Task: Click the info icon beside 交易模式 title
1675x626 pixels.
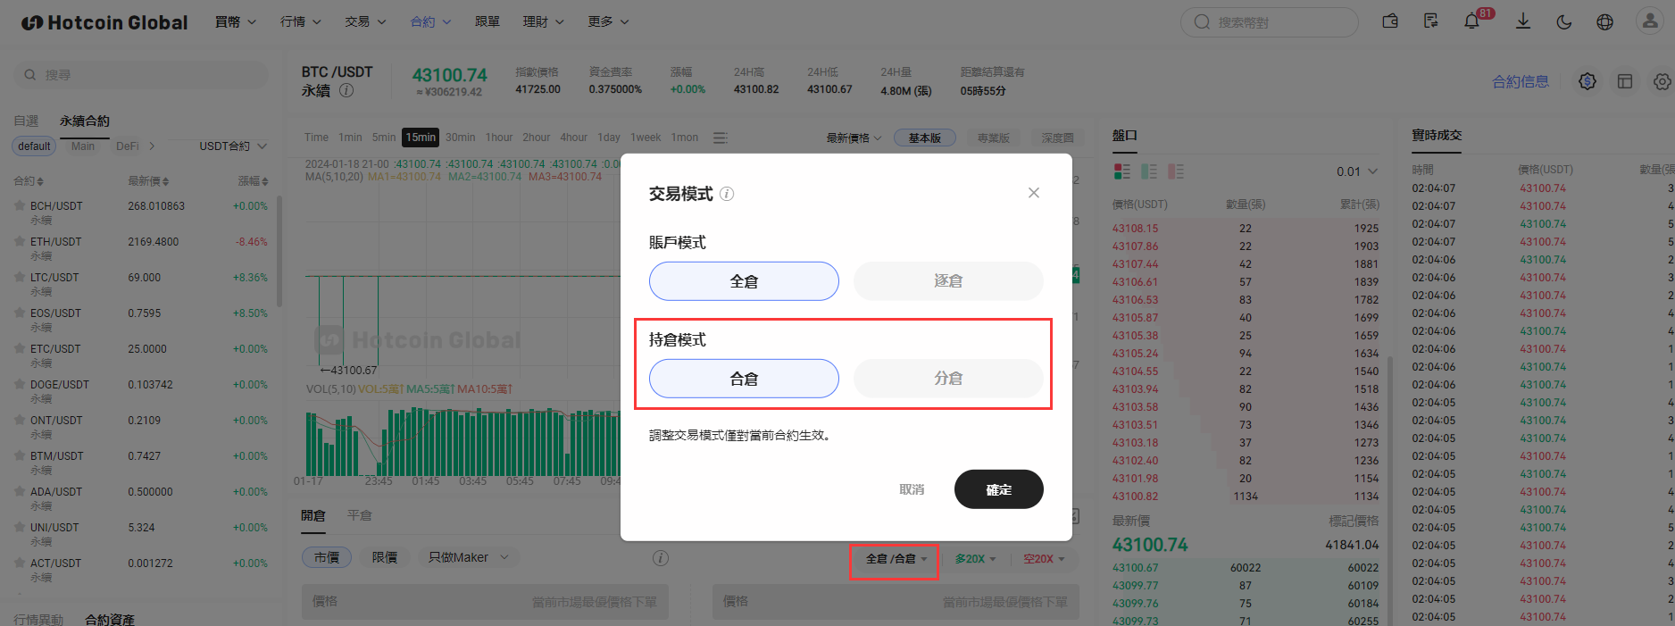Action: coord(727,194)
